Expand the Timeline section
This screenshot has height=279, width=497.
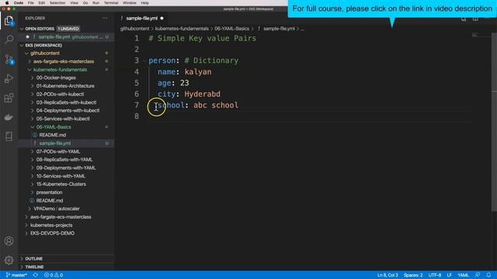pos(22,267)
